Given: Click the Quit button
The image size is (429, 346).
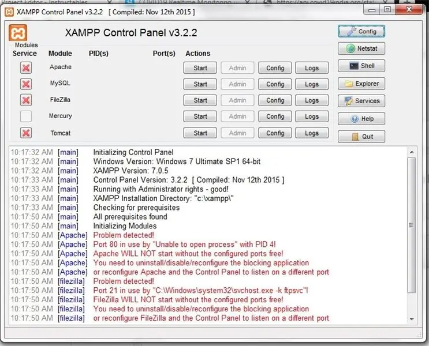Looking at the screenshot, I should click(361, 136).
